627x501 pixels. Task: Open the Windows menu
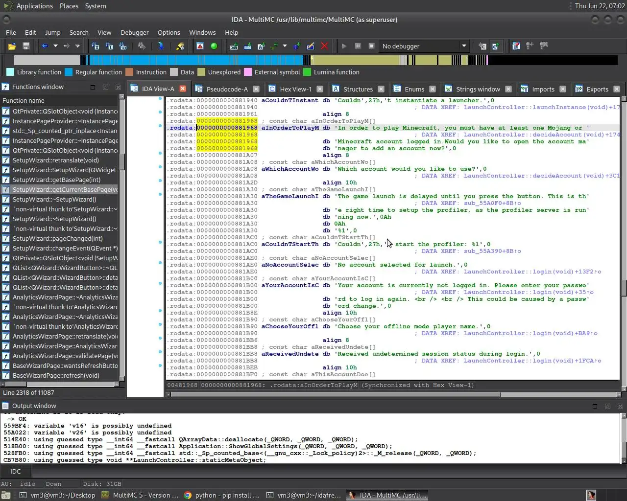pyautogui.click(x=202, y=32)
